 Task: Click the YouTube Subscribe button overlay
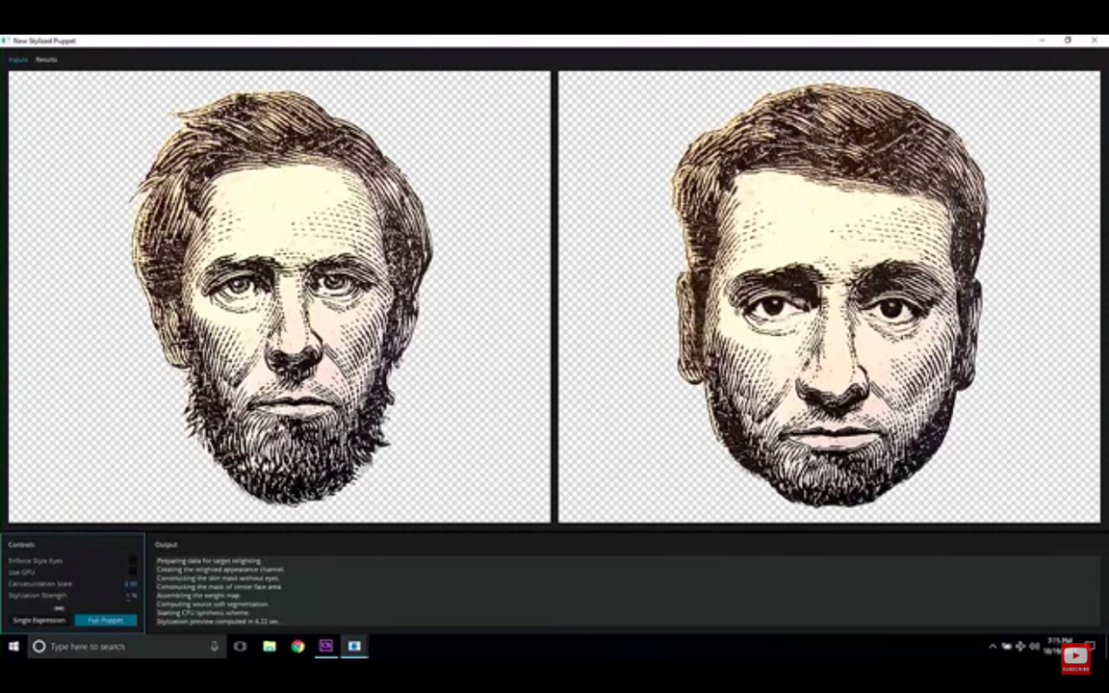[x=1075, y=659]
